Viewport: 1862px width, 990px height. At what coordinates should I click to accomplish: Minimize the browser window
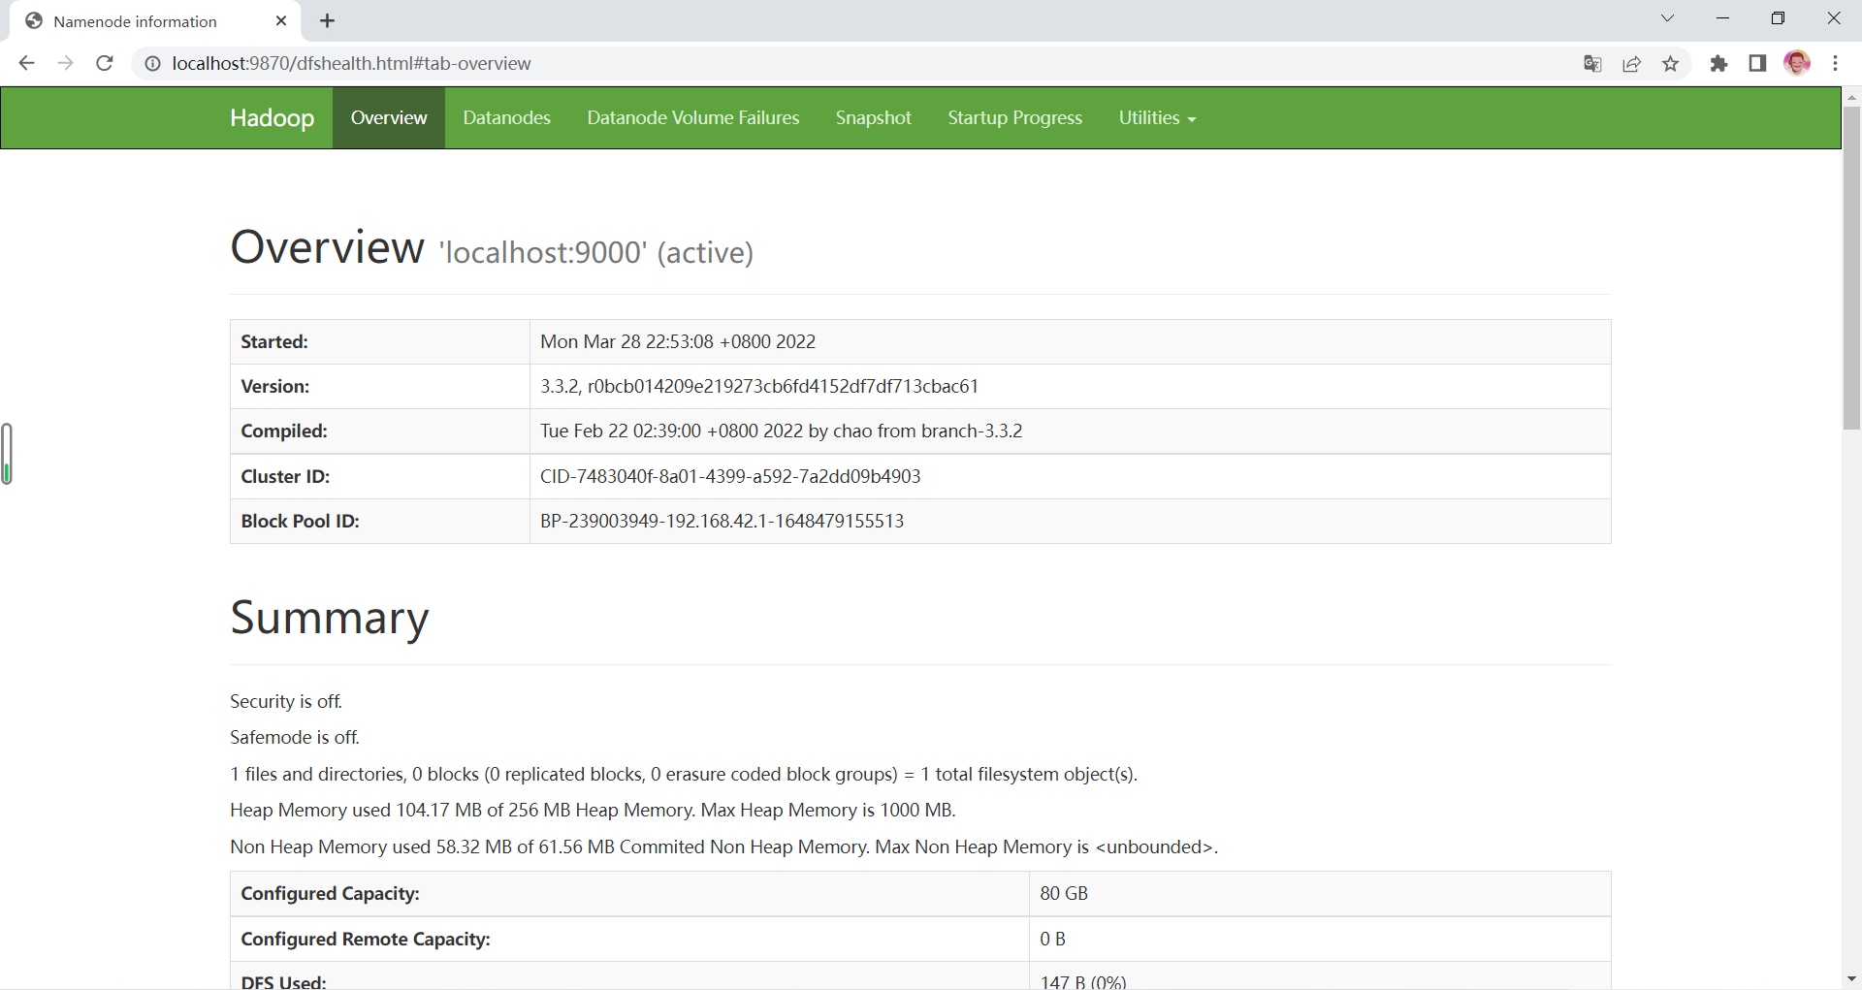pyautogui.click(x=1723, y=18)
